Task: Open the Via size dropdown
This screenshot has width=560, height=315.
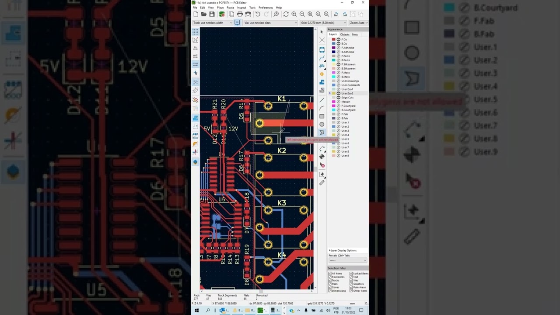Action: (x=270, y=23)
